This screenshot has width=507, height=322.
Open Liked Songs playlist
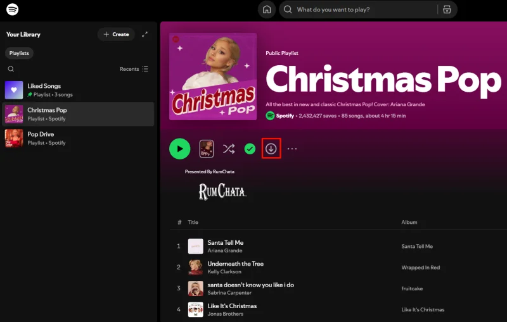[x=77, y=90]
